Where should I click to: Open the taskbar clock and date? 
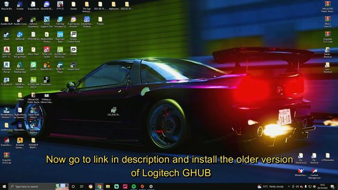point(322,186)
